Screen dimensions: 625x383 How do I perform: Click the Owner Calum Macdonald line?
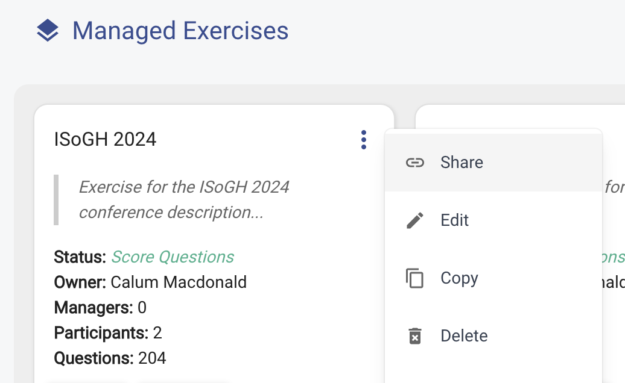tap(150, 282)
